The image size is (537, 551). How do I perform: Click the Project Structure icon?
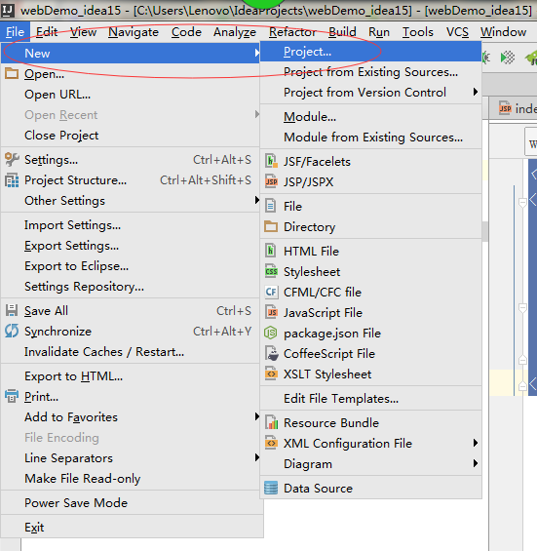(12, 180)
